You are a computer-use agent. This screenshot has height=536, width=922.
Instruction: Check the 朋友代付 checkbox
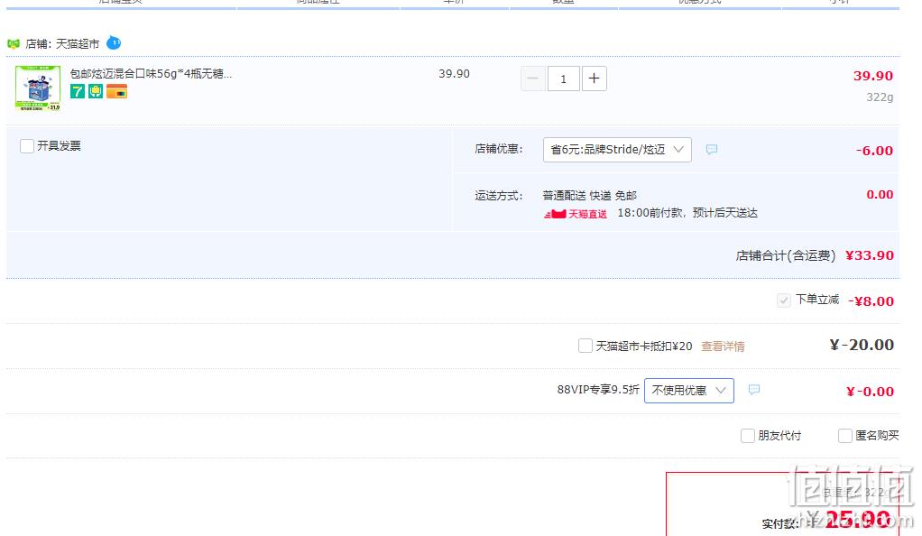point(747,436)
